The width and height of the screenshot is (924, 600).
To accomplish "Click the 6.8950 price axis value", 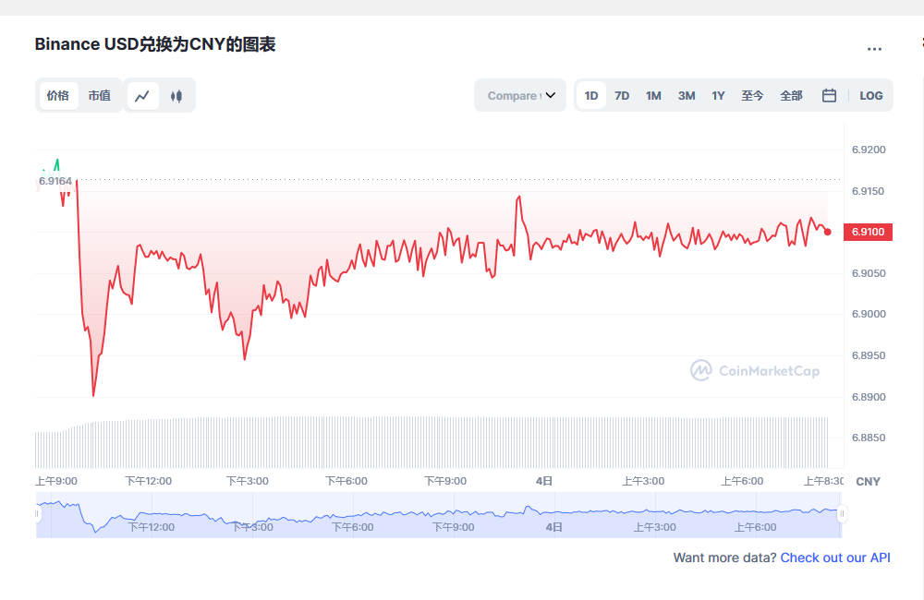I will 869,355.
